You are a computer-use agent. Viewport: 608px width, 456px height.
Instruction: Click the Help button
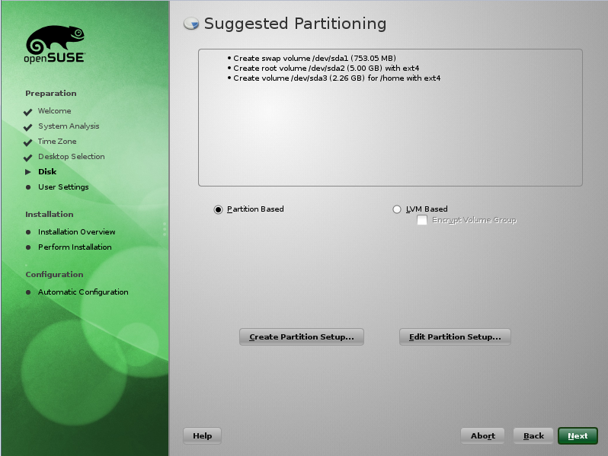point(203,436)
